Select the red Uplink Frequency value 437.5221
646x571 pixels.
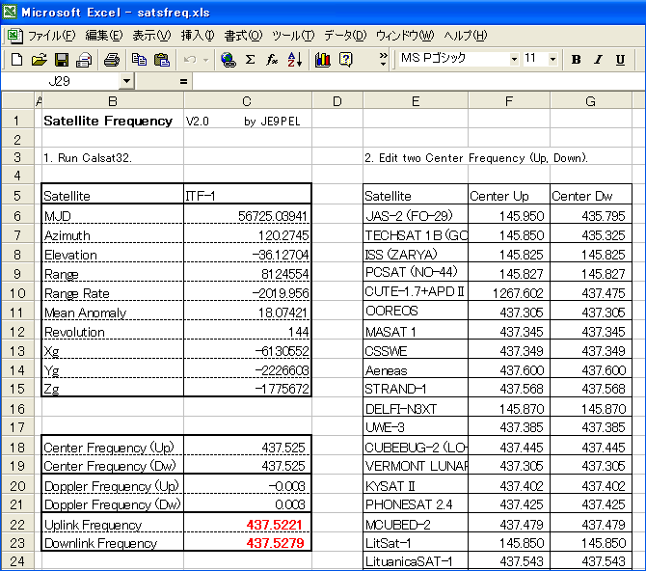[247, 525]
